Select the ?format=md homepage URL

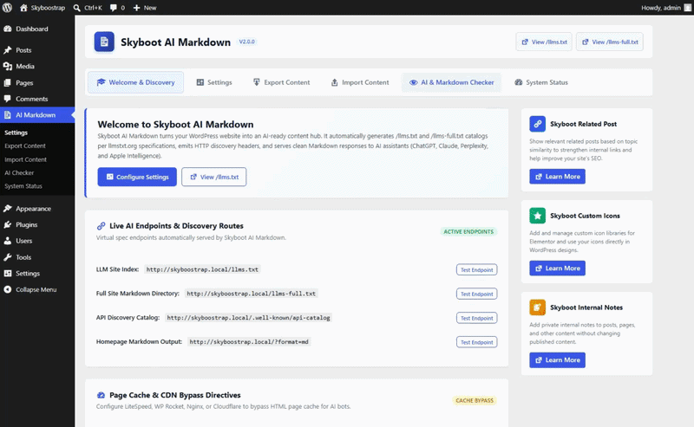[x=249, y=342]
